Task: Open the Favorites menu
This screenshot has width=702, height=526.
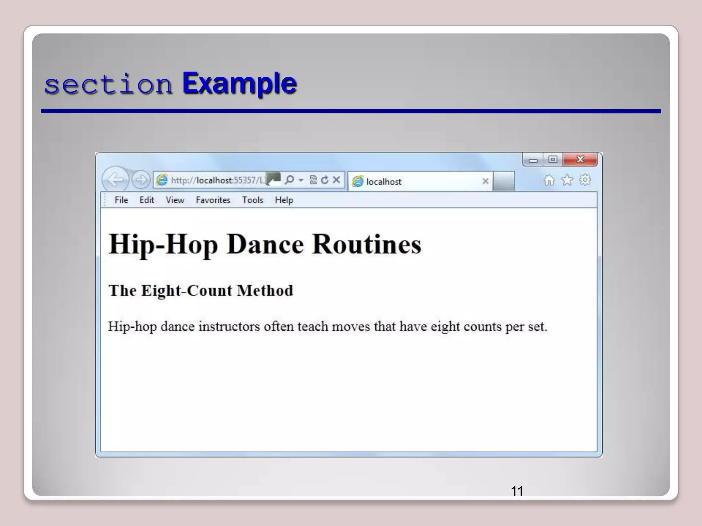Action: pos(213,200)
